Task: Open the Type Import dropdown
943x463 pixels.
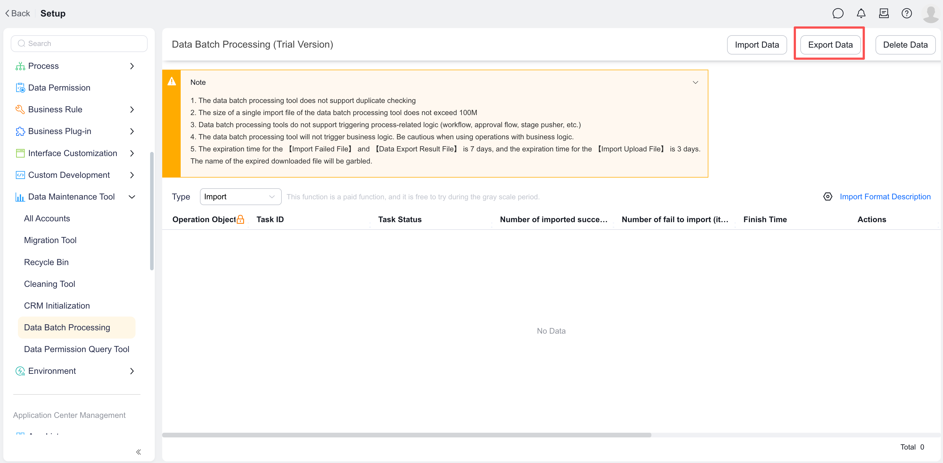Action: (240, 197)
